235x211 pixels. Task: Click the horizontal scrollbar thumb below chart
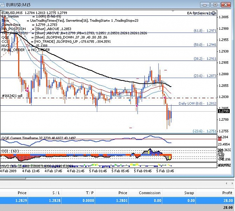(13, 178)
